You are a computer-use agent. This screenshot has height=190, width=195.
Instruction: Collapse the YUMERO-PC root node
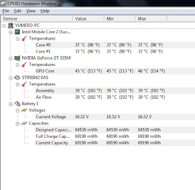4,26
